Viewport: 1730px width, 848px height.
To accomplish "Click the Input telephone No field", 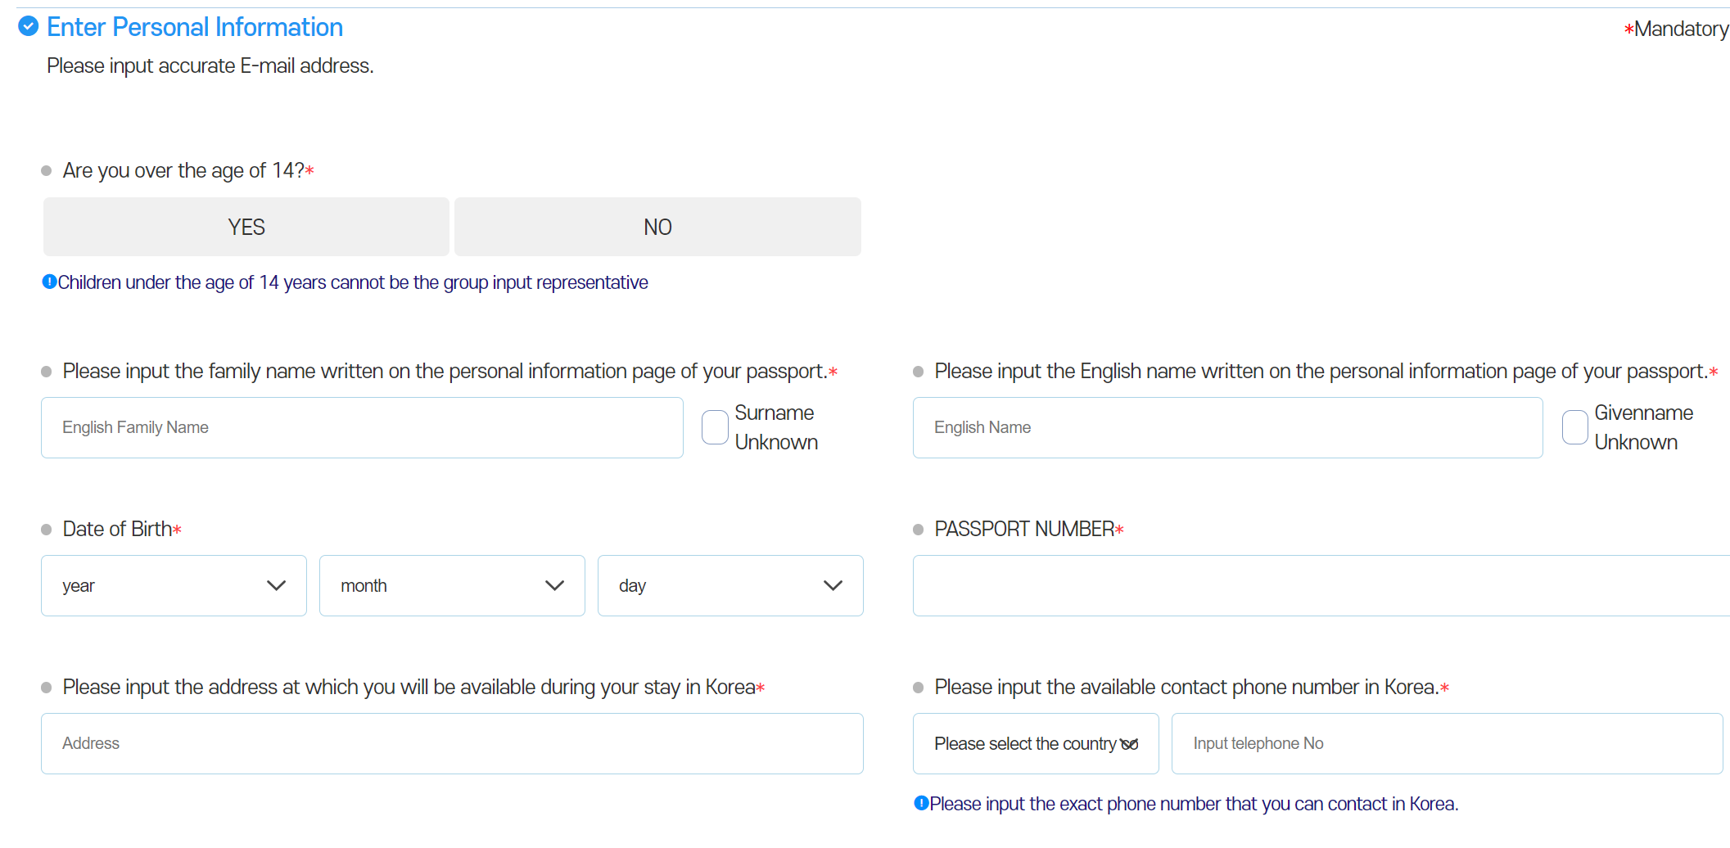I will 1446,743.
